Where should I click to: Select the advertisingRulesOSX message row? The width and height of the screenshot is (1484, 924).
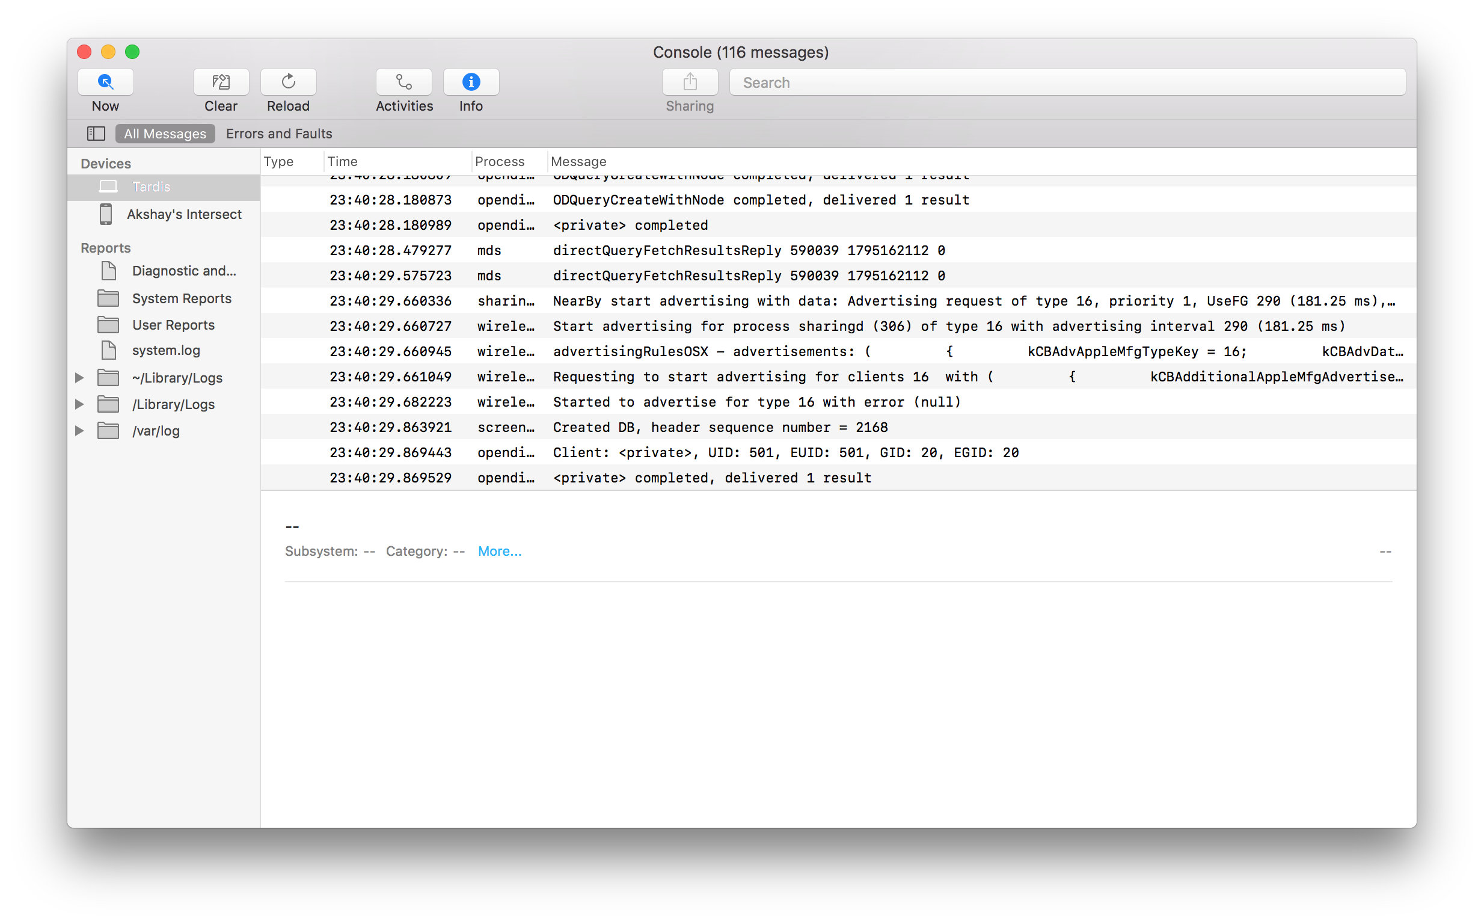[838, 351]
